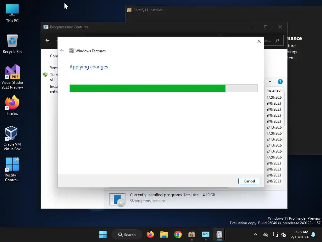Click the "Applying changes" heading

click(x=89, y=67)
